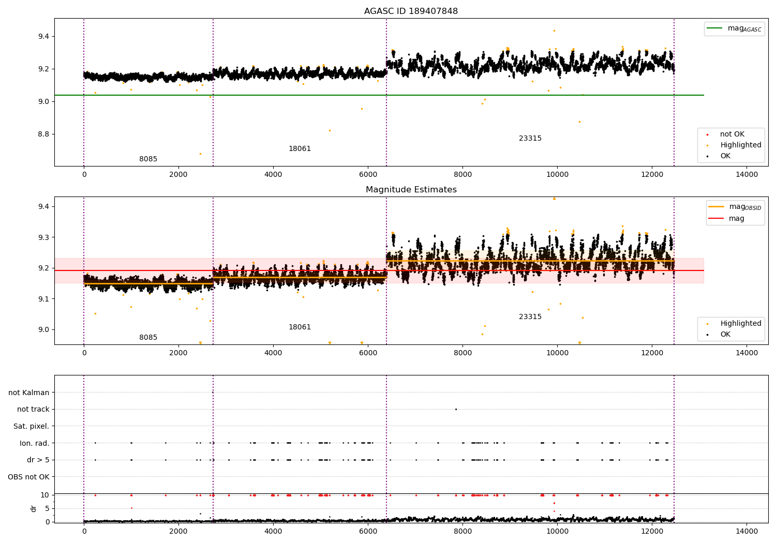Viewport: 776px width, 543px height.
Task: Select 'Highlighted' legend entry in top panel
Action: (x=740, y=145)
